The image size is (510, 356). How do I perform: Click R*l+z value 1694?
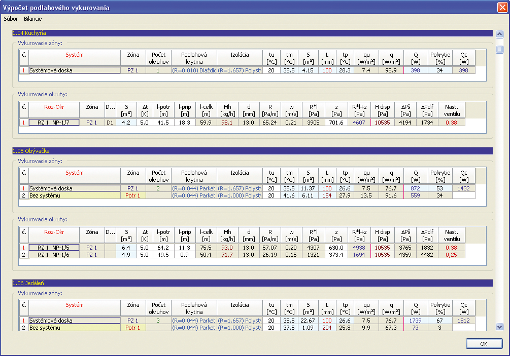tap(359, 255)
